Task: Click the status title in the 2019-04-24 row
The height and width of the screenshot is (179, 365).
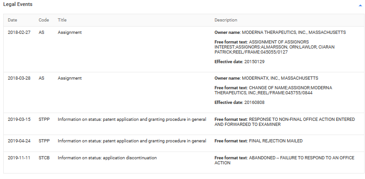Action: (132, 141)
